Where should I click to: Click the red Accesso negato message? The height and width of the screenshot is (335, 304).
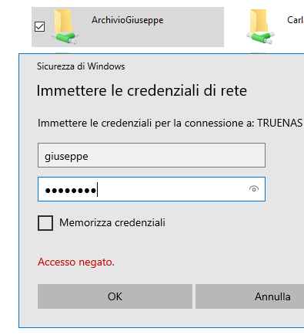76,262
